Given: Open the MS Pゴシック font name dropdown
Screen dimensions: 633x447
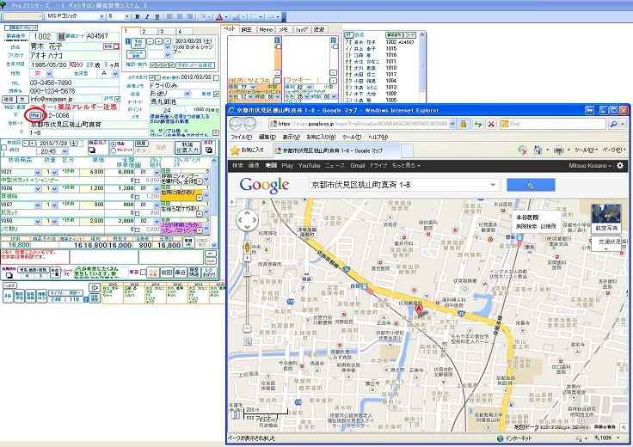Looking at the screenshot, I should tap(101, 16).
